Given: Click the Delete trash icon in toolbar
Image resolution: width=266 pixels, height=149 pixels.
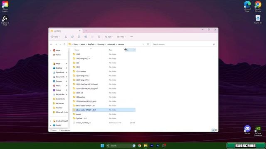Looking at the screenshot, I should click(99, 37).
